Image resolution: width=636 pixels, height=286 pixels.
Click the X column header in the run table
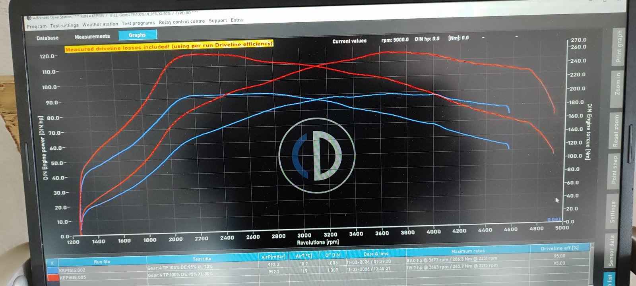tap(52, 263)
